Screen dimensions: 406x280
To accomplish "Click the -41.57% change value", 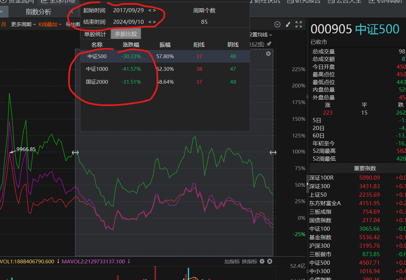I will (131, 69).
